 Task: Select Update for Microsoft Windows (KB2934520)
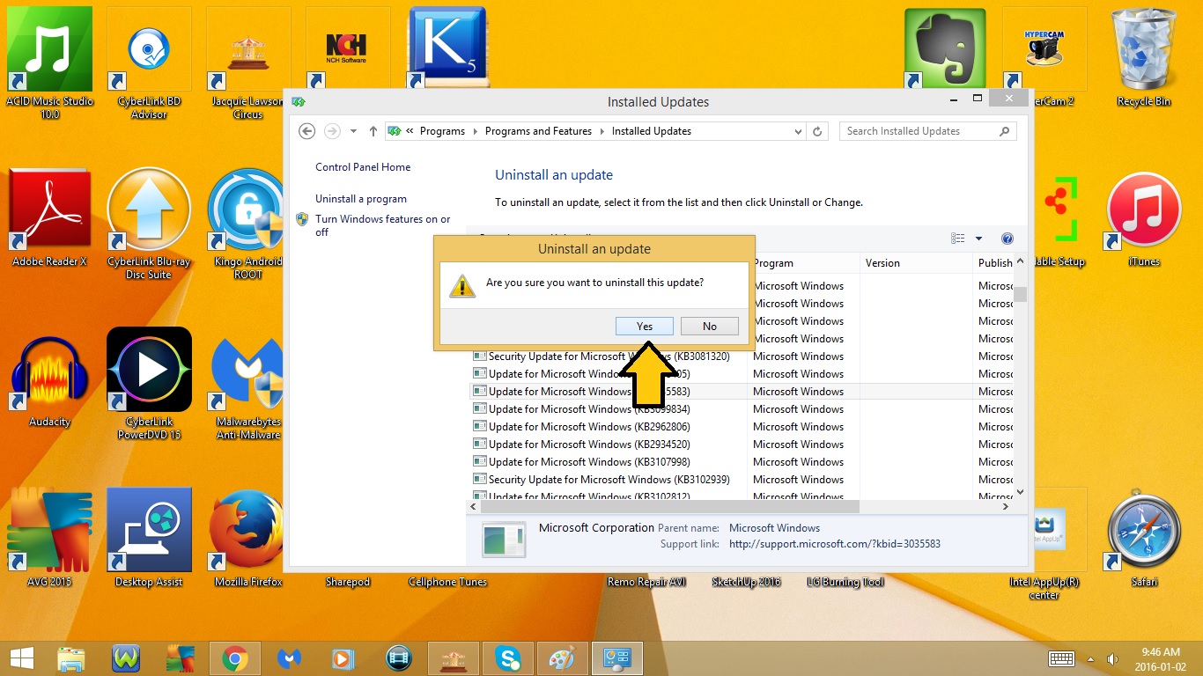click(x=740, y=445)
